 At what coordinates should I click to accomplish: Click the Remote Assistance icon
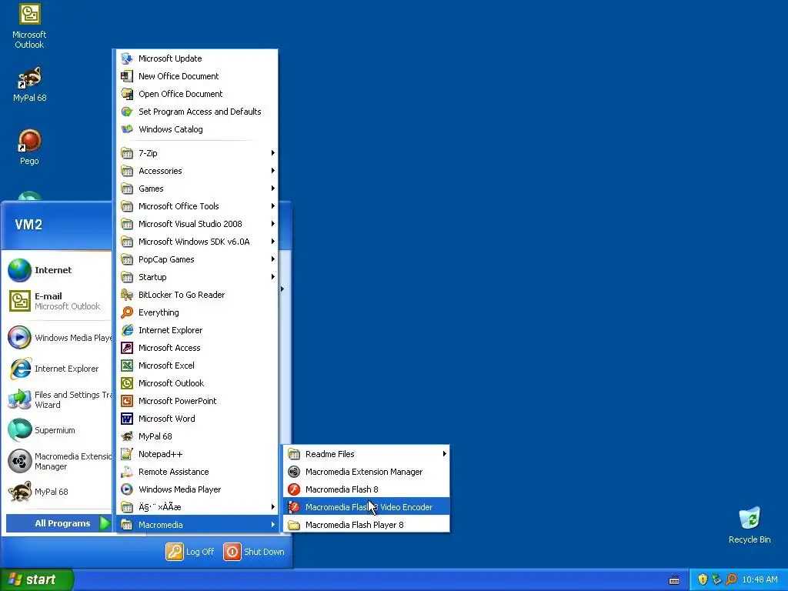point(127,472)
